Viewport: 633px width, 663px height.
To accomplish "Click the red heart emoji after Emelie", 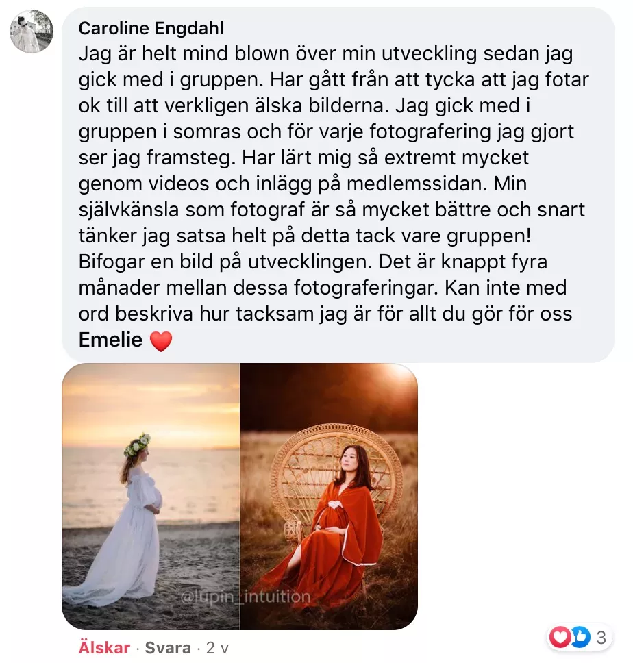I will click(x=161, y=341).
